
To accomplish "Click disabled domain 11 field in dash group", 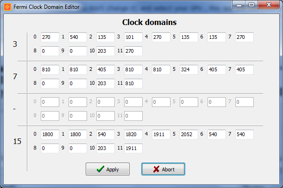I will (133, 116).
